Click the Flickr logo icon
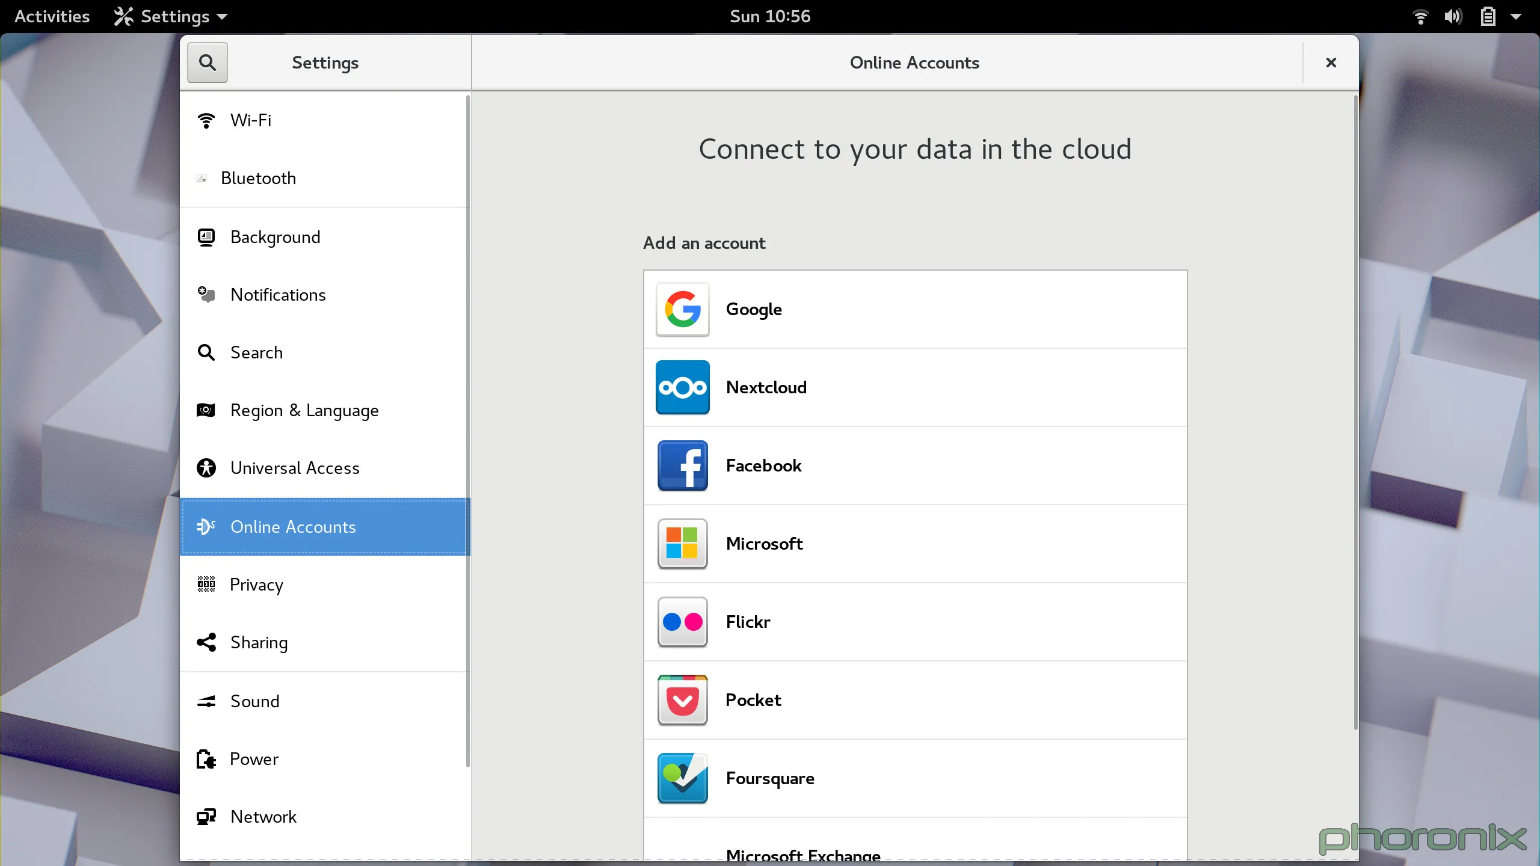Image resolution: width=1540 pixels, height=866 pixels. [x=683, y=622]
